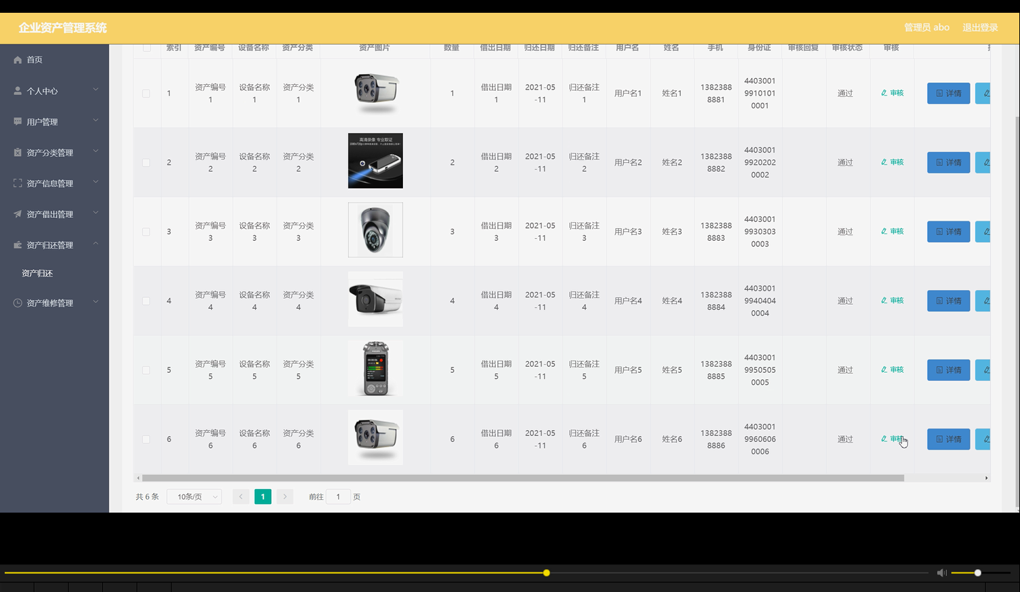Viewport: 1020px width, 592px height.
Task: Click the 资产归还管理 sidebar icon
Action: (x=17, y=245)
